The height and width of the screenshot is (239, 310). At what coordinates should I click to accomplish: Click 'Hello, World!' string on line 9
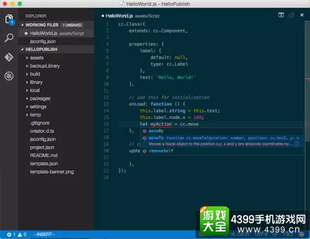[x=176, y=77]
